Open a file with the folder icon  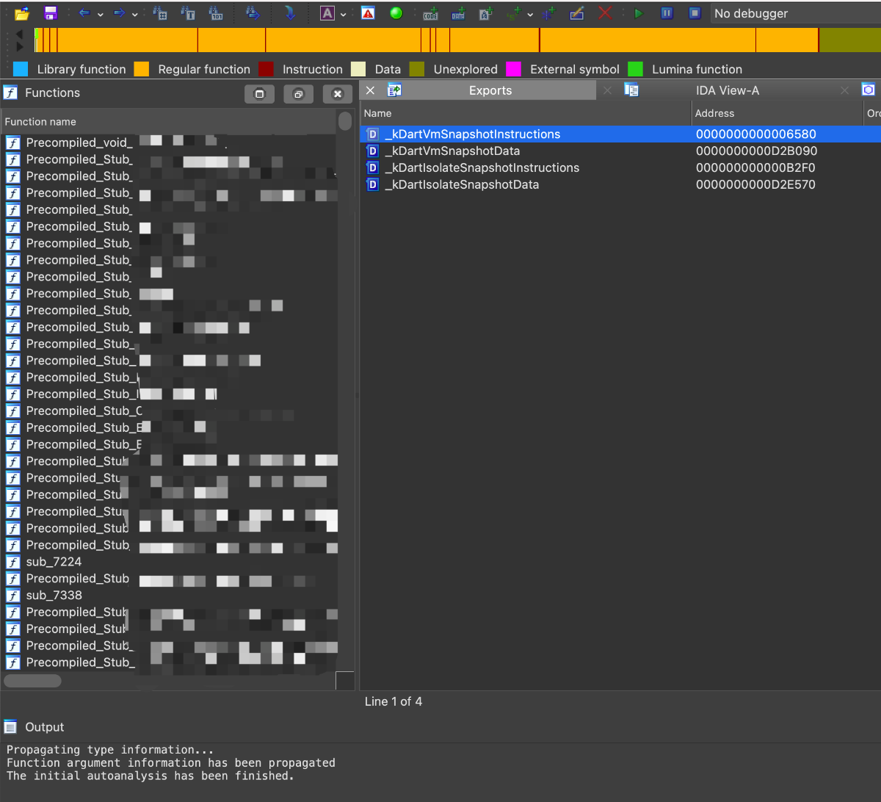(22, 13)
